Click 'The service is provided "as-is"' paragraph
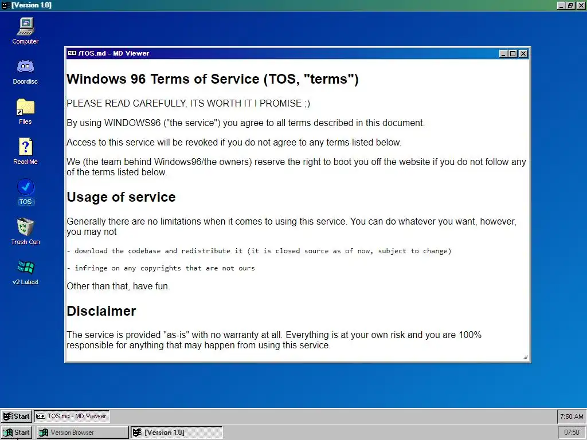 pyautogui.click(x=274, y=340)
